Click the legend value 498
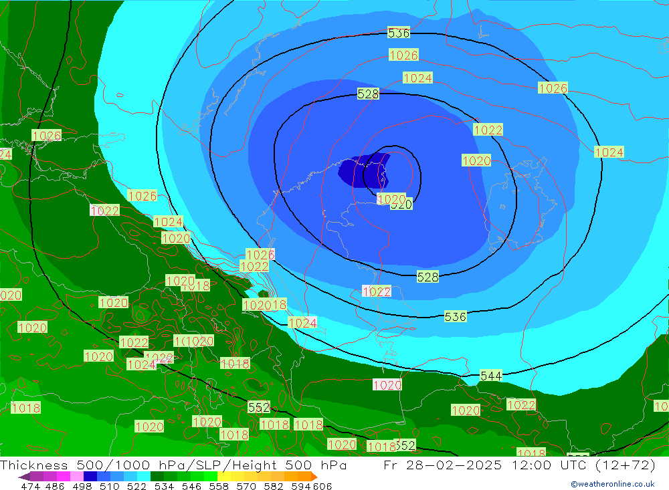669x490 pixels. click(82, 487)
